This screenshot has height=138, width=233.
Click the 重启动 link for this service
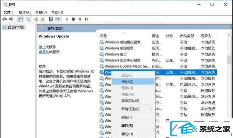44,52
